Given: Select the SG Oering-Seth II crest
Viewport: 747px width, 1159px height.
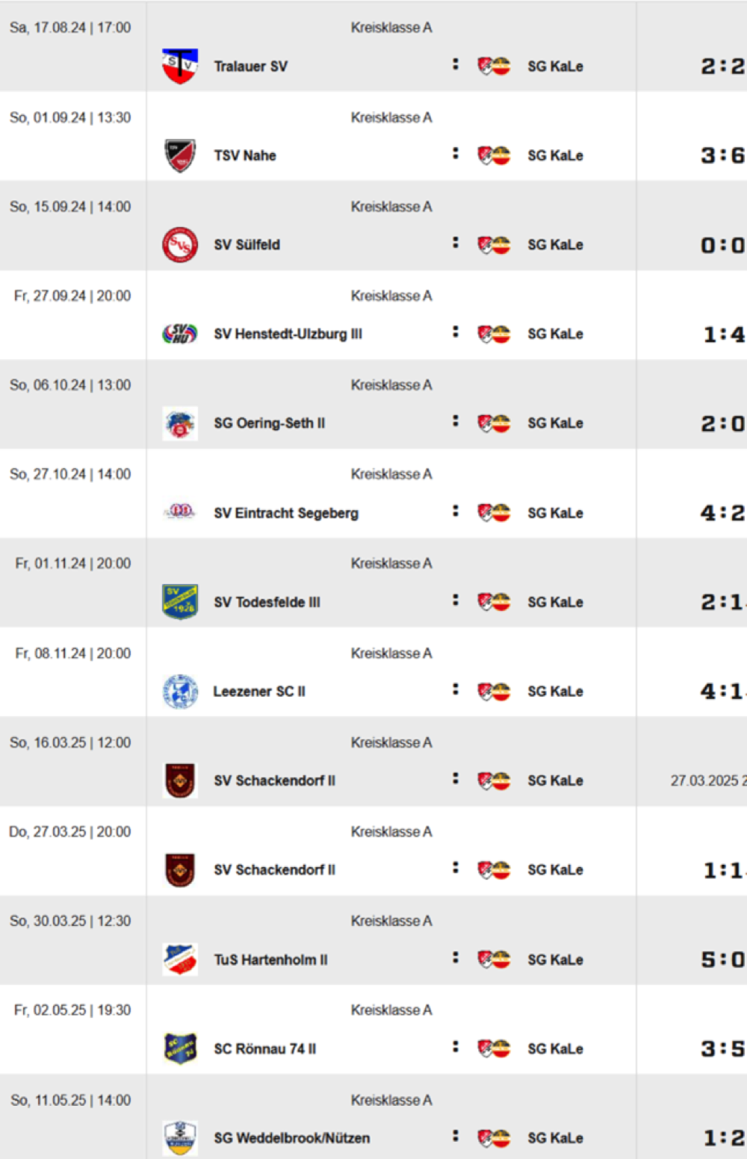Looking at the screenshot, I should point(180,423).
